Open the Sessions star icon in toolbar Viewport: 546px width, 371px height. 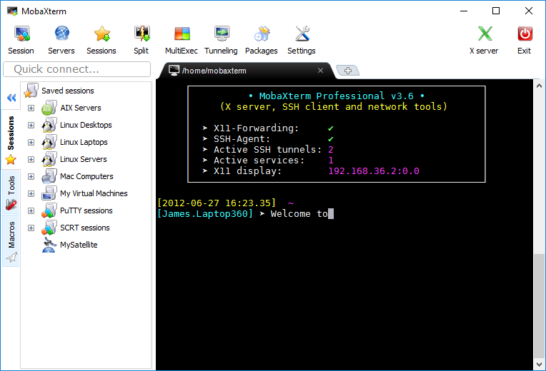click(101, 34)
